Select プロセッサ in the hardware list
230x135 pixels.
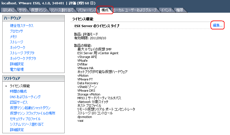16,31
